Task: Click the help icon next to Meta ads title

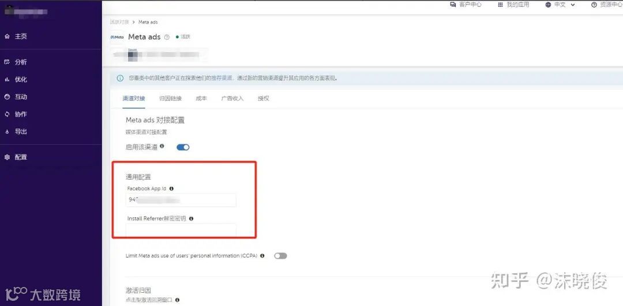Action: 167,37
